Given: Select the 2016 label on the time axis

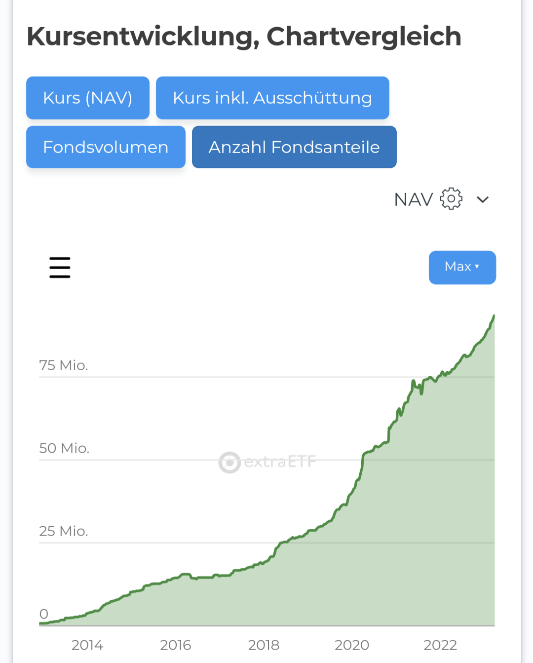Looking at the screenshot, I should 176,645.
